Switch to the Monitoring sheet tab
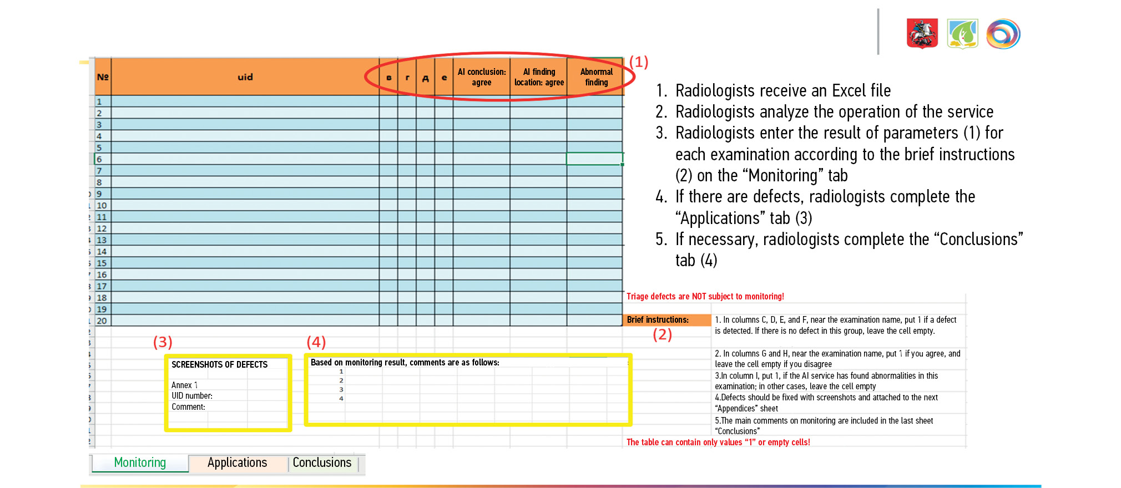The width and height of the screenshot is (1121, 488). (x=140, y=462)
